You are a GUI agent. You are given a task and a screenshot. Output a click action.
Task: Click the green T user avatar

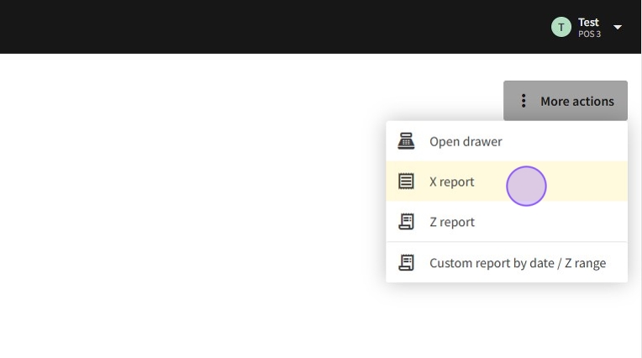561,27
